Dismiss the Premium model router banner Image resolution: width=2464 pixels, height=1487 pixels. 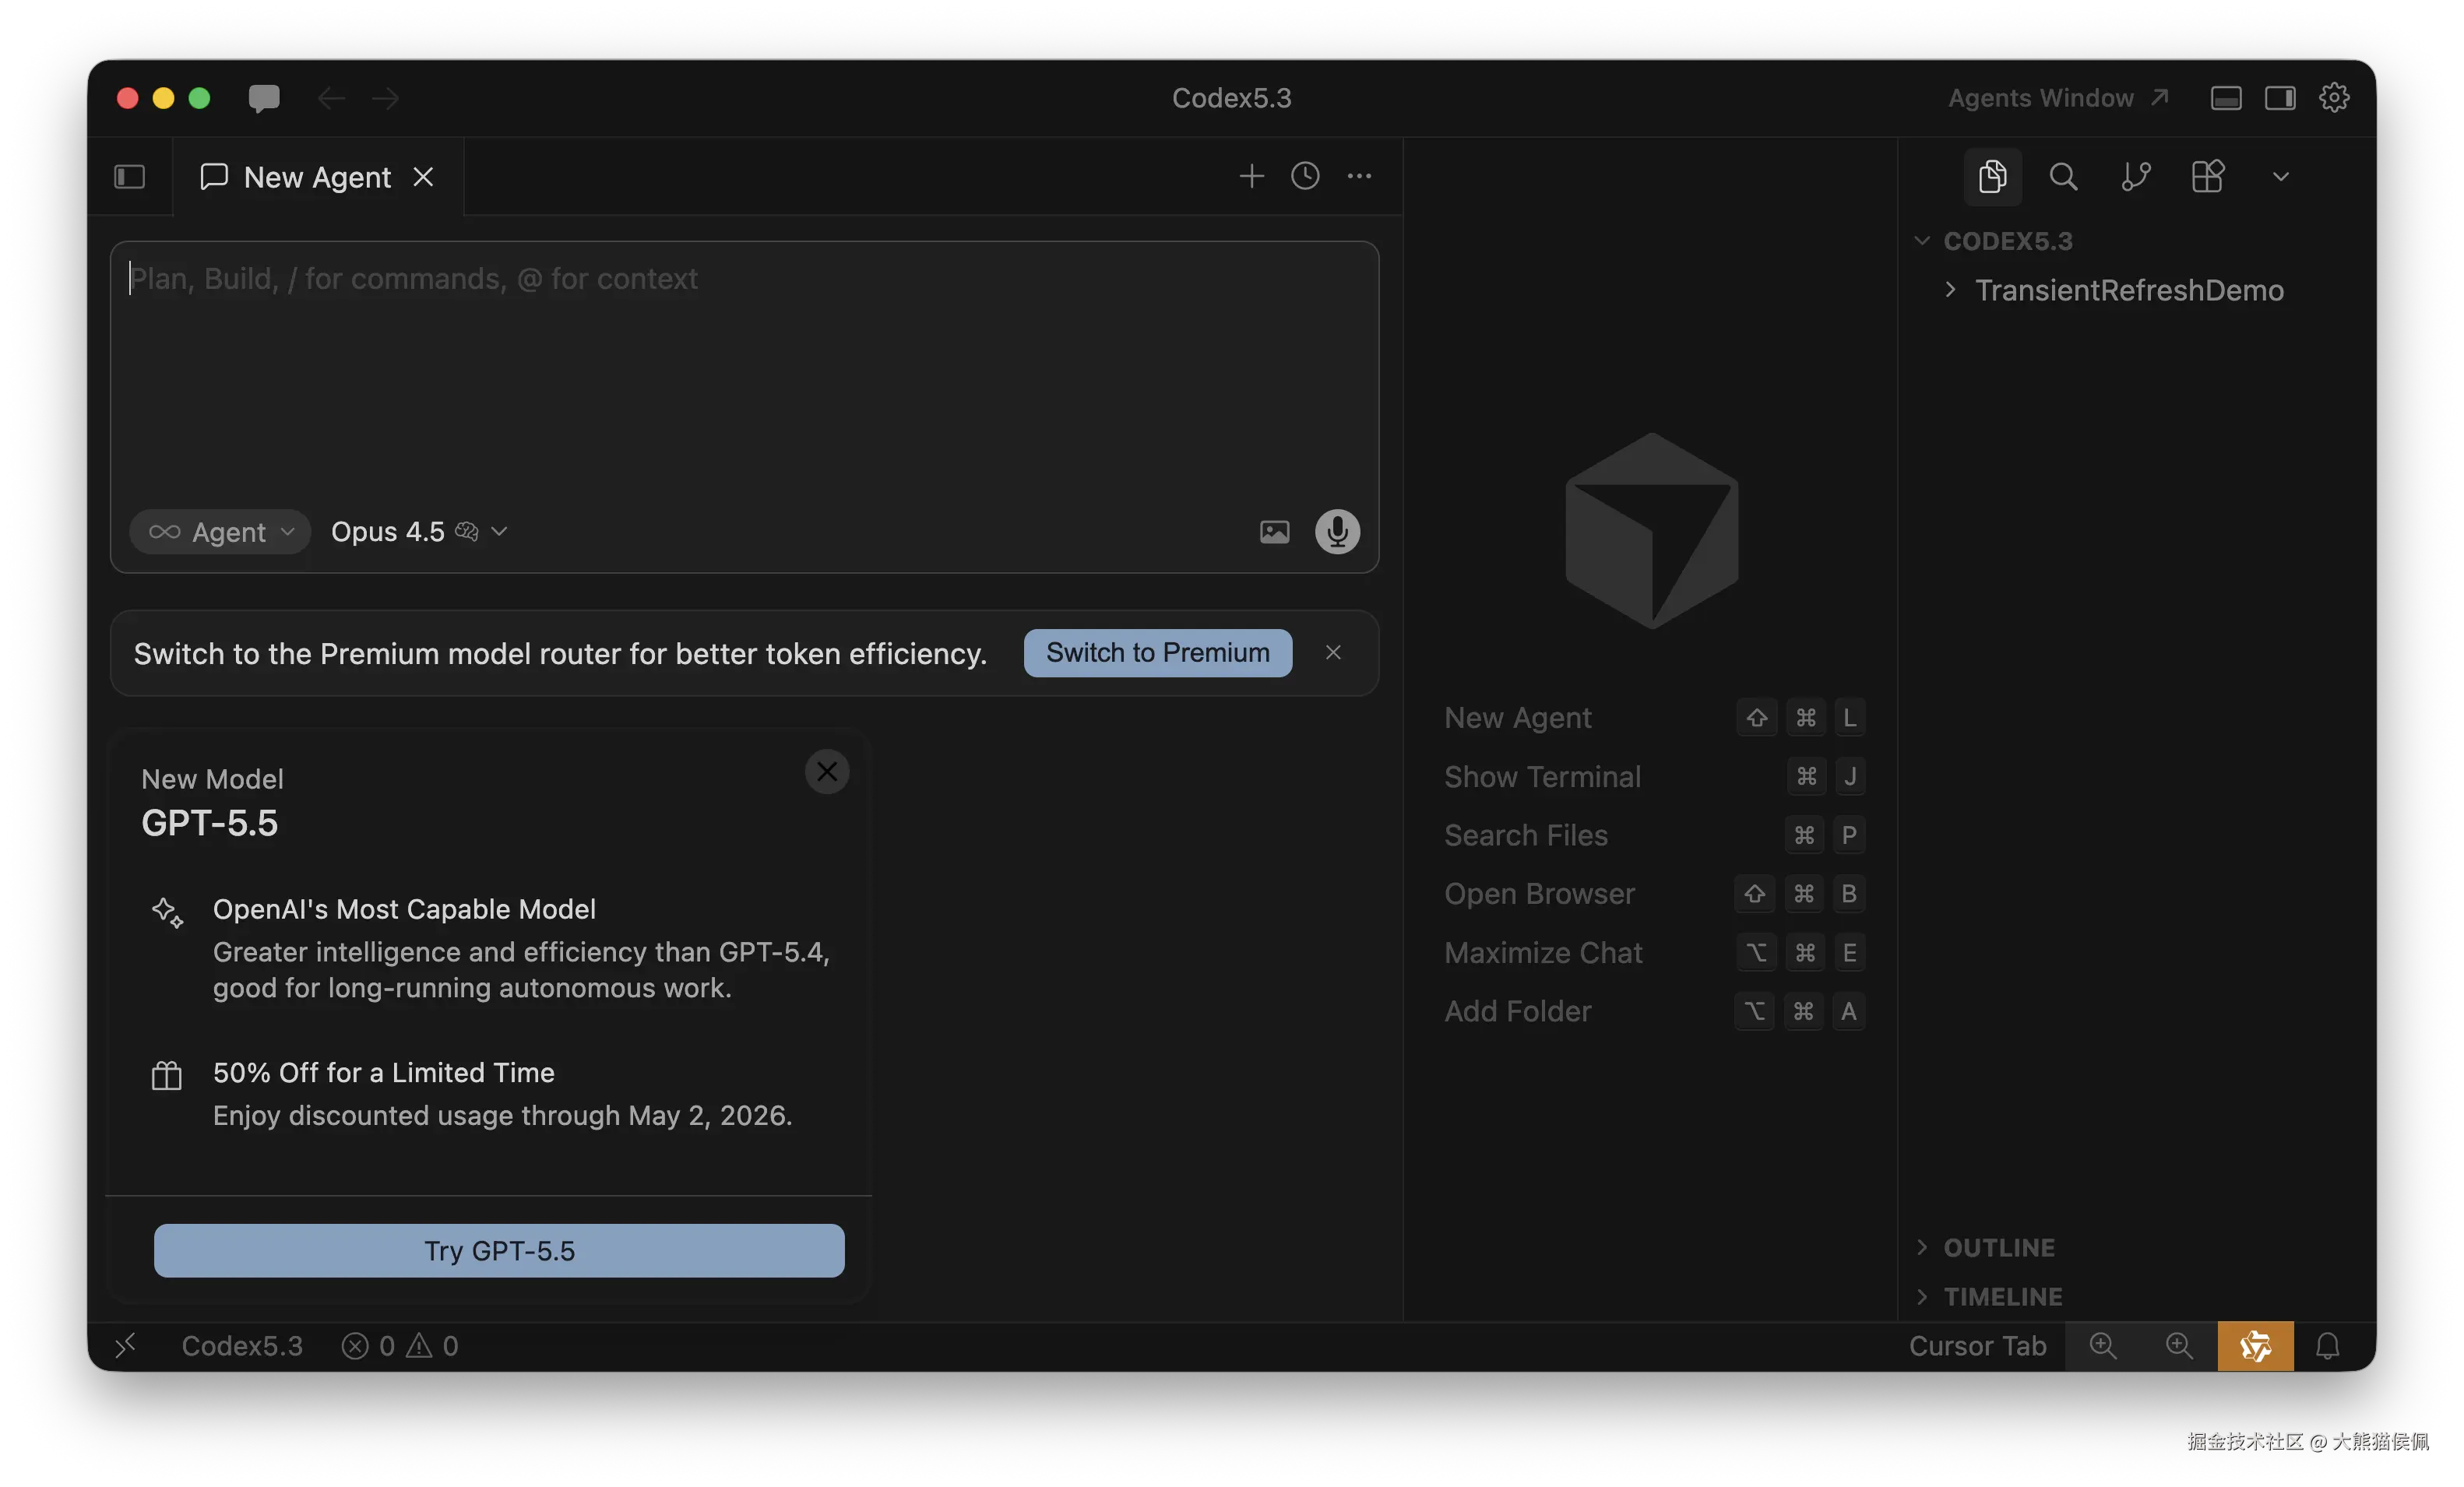(1333, 653)
